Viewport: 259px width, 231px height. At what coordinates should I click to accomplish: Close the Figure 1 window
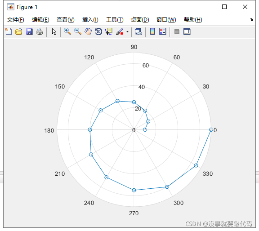pyautogui.click(x=245, y=7)
